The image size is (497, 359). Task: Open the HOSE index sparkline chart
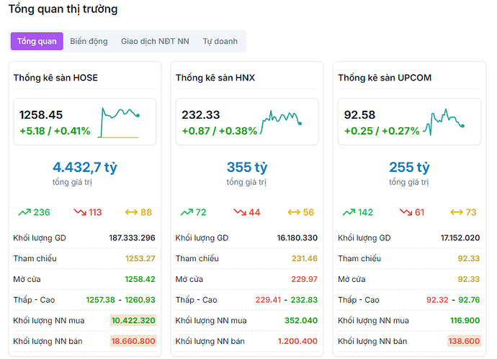click(119, 123)
